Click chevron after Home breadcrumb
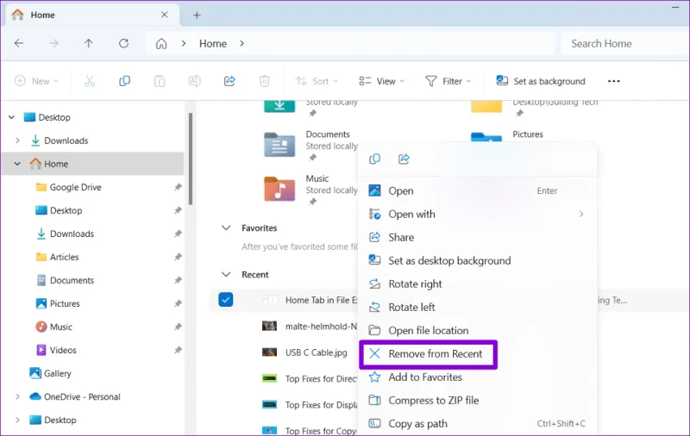 point(241,43)
